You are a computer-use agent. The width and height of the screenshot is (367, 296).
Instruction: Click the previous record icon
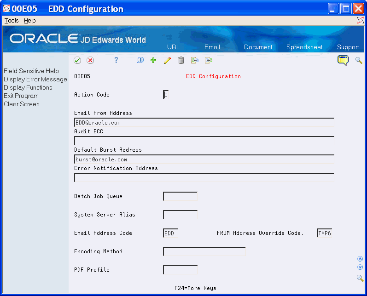[x=194, y=60]
